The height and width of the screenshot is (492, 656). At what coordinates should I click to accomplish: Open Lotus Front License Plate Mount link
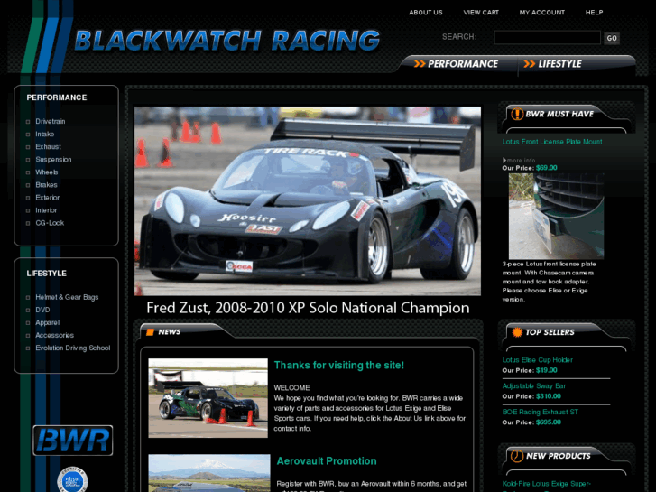coord(552,142)
